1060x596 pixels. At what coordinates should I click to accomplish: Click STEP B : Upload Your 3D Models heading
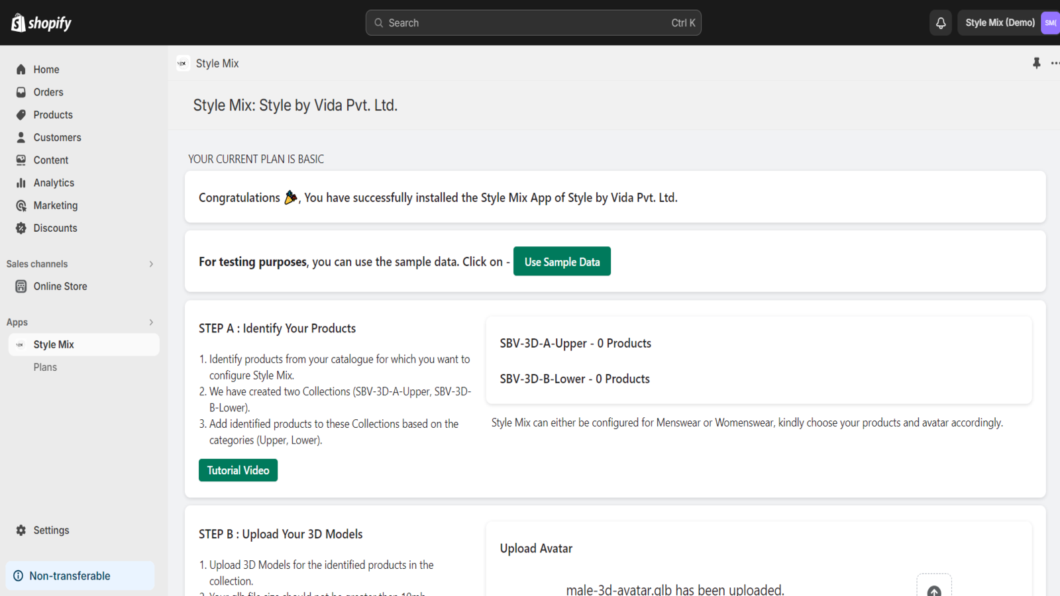click(281, 534)
